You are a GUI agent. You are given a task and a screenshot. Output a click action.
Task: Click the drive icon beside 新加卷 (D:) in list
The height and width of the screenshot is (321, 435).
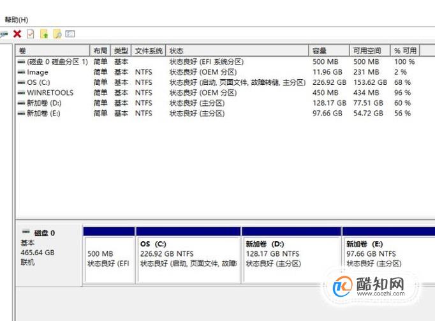click(x=21, y=103)
